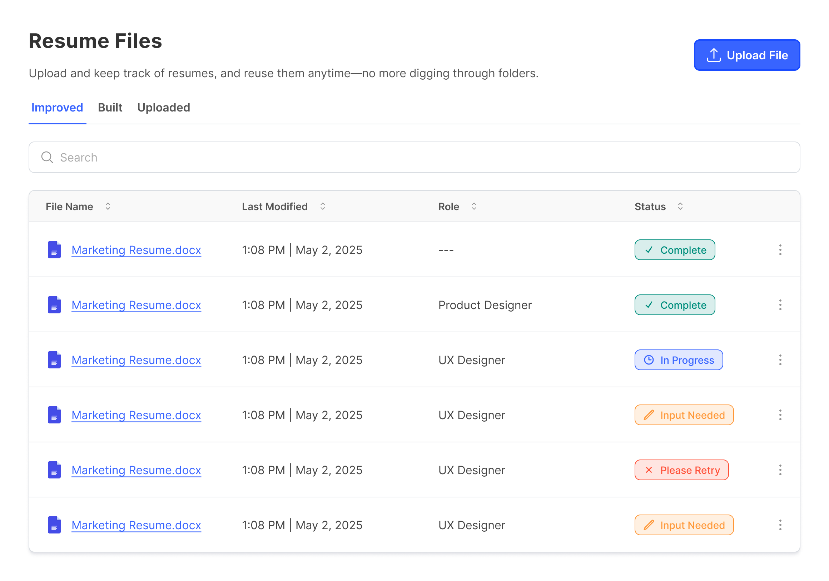Screen dimensions: 829x581
Task: Sort table by Role column
Action: (474, 207)
